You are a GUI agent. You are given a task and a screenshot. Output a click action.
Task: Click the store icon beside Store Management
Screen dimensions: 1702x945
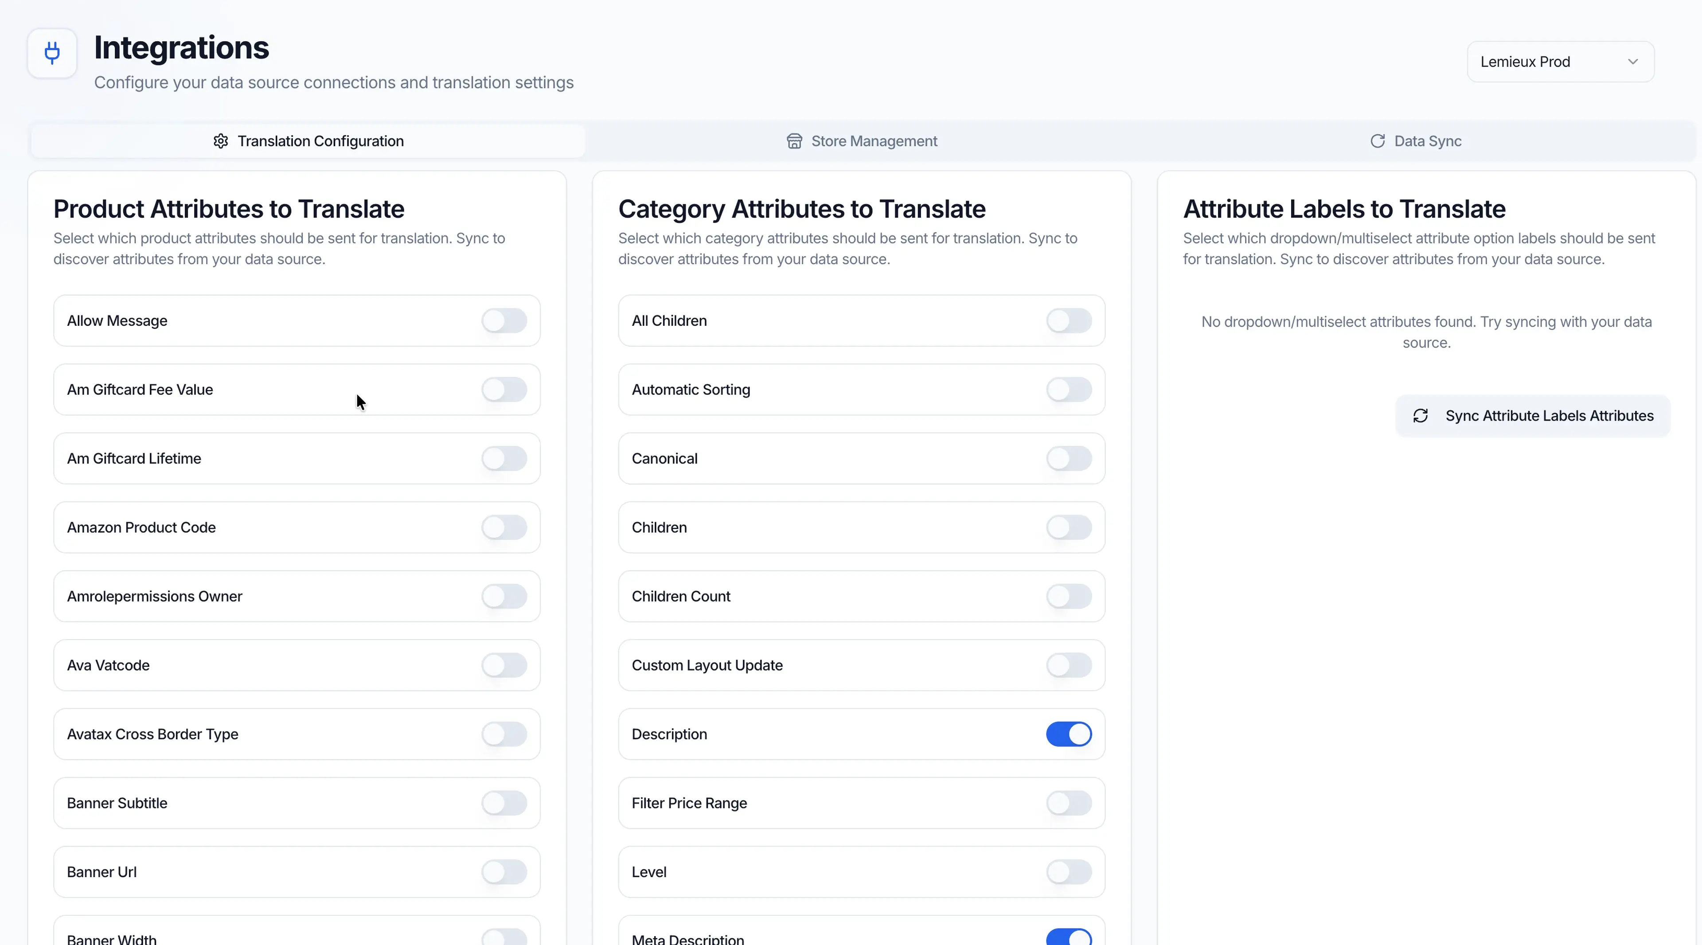[794, 141]
